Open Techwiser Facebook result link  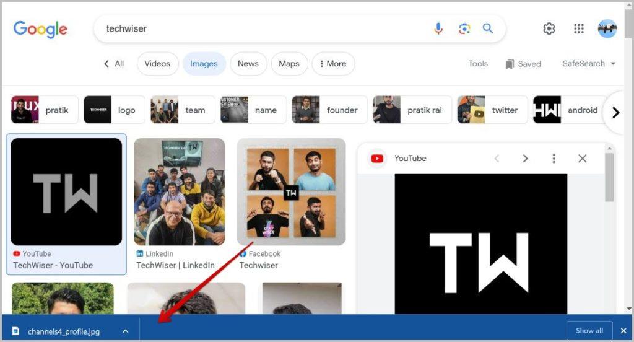(x=258, y=265)
